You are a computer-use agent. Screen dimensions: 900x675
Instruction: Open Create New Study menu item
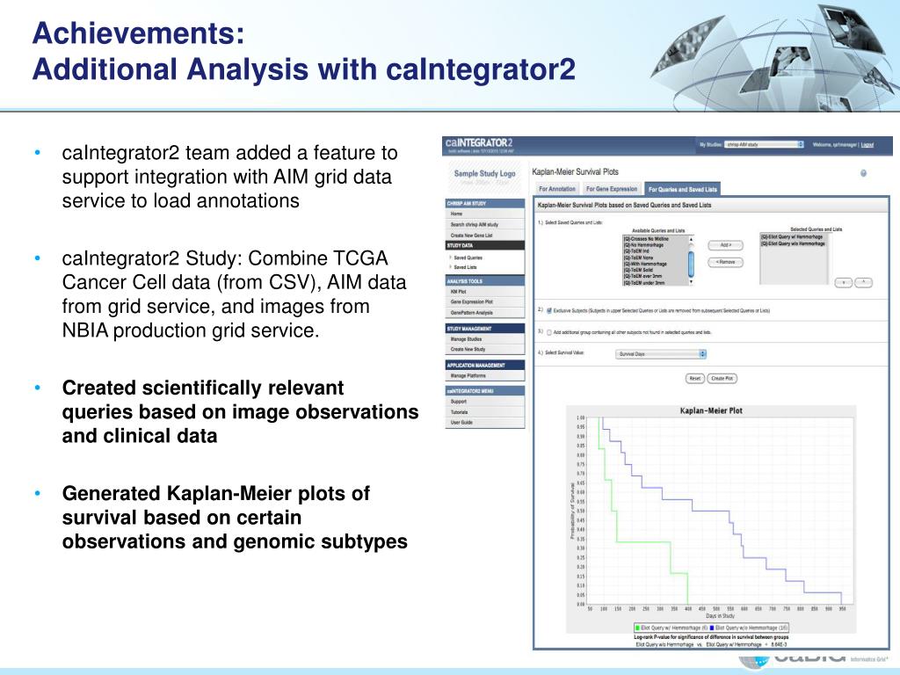click(485, 350)
